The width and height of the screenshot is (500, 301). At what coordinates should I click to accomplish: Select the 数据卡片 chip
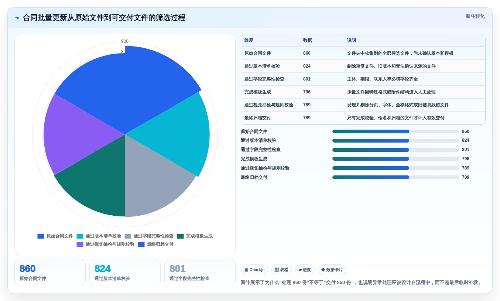(x=332, y=270)
